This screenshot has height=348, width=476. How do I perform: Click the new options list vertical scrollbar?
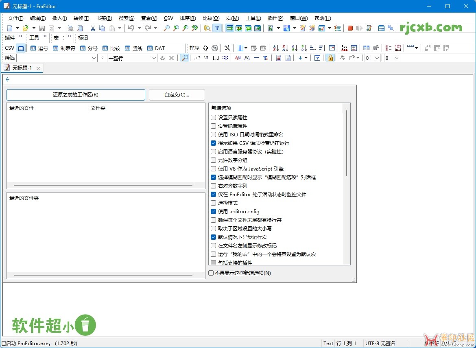coord(347,142)
